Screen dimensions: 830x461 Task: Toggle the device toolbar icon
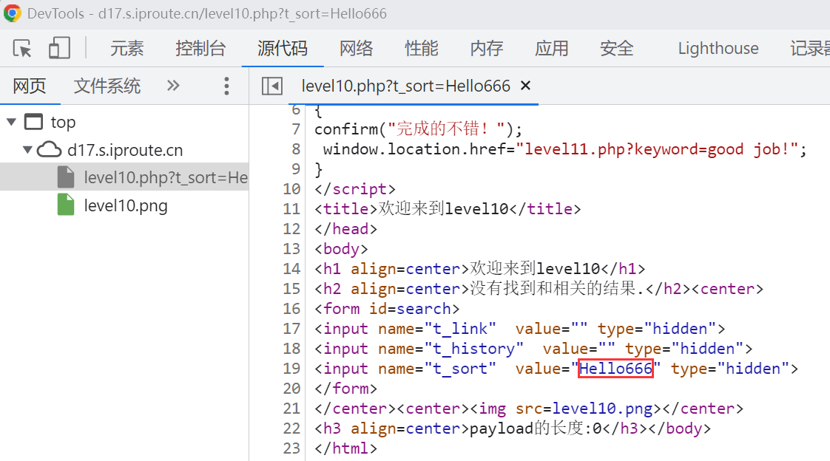59,49
